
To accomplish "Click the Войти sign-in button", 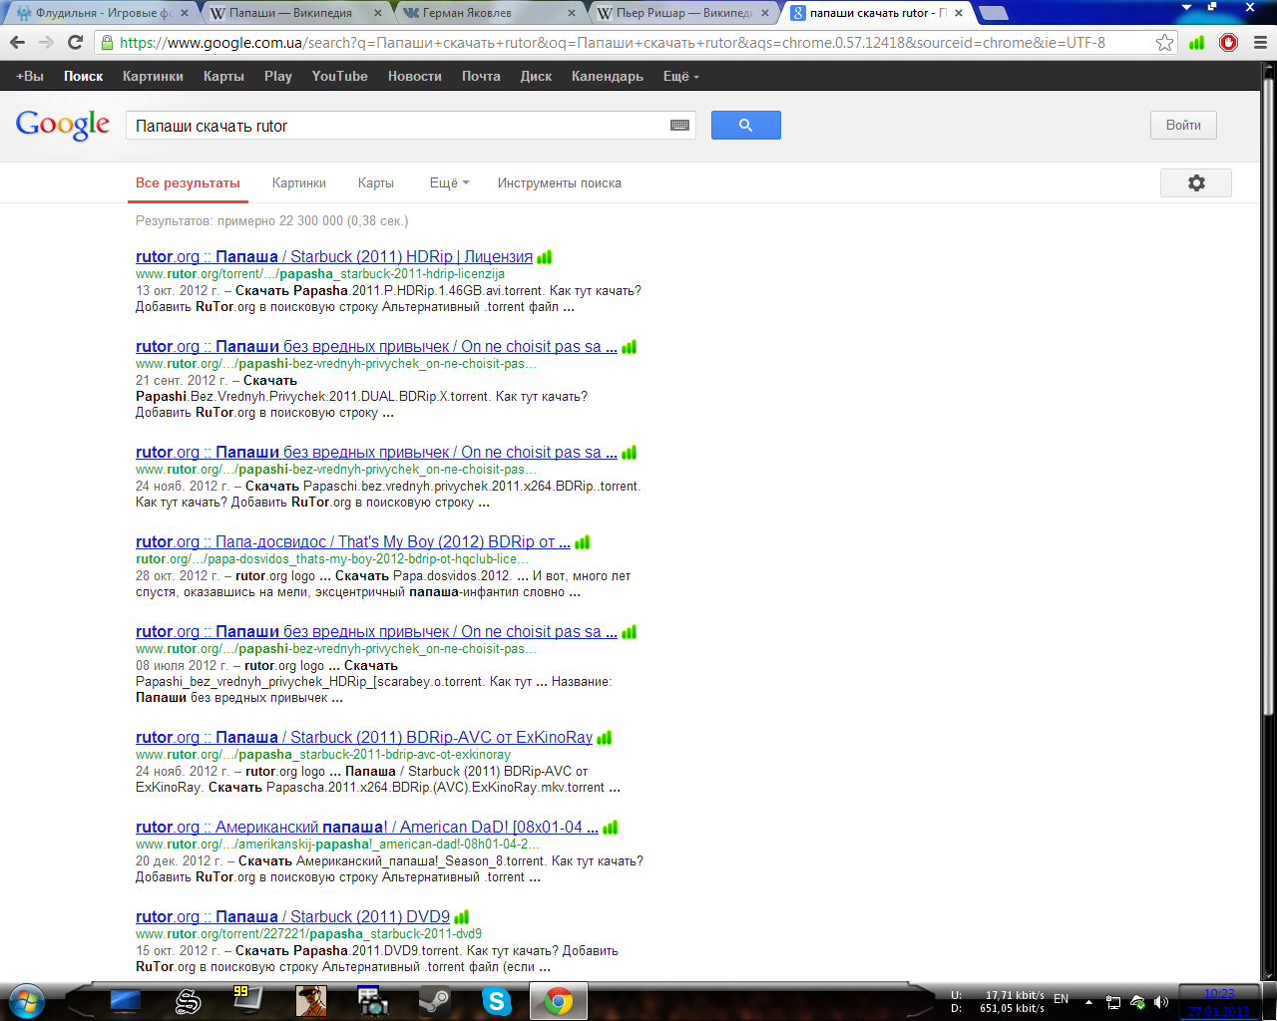I will point(1183,125).
